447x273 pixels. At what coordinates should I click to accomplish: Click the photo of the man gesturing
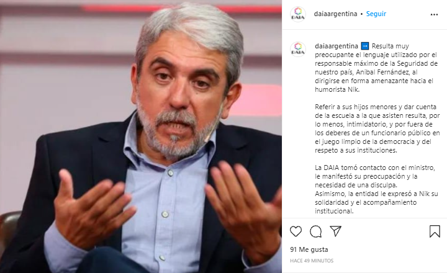(141, 136)
